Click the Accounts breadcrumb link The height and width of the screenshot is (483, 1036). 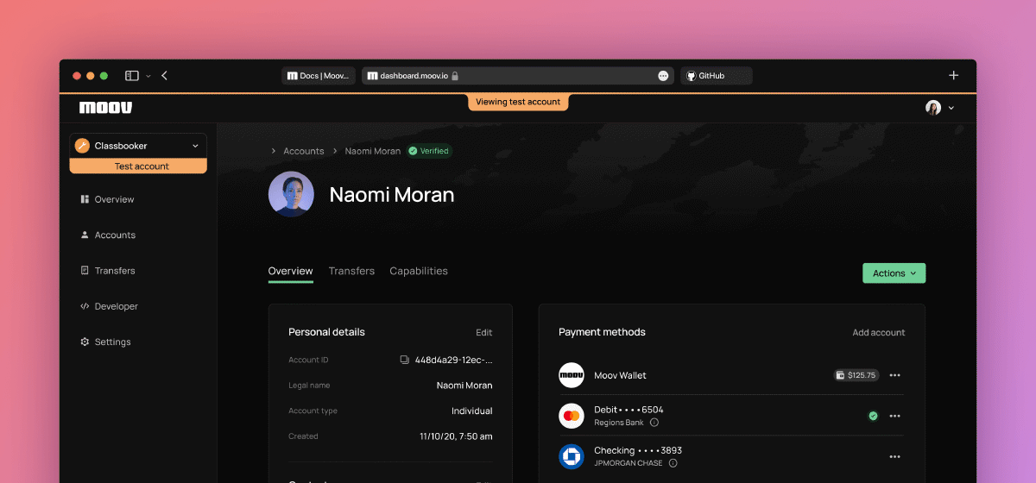[x=304, y=151]
